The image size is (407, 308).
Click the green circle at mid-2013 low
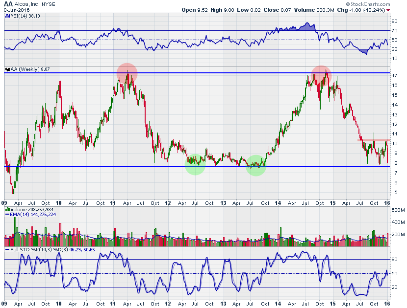[x=256, y=165]
